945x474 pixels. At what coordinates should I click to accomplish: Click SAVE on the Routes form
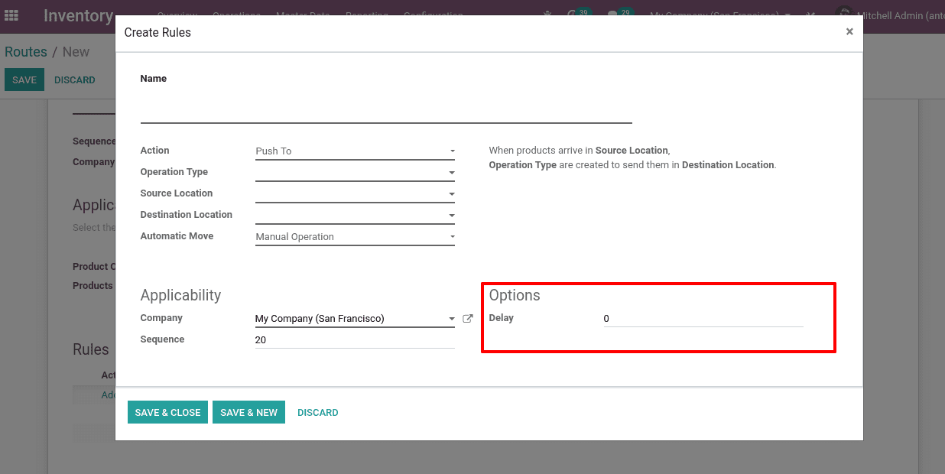(x=24, y=80)
